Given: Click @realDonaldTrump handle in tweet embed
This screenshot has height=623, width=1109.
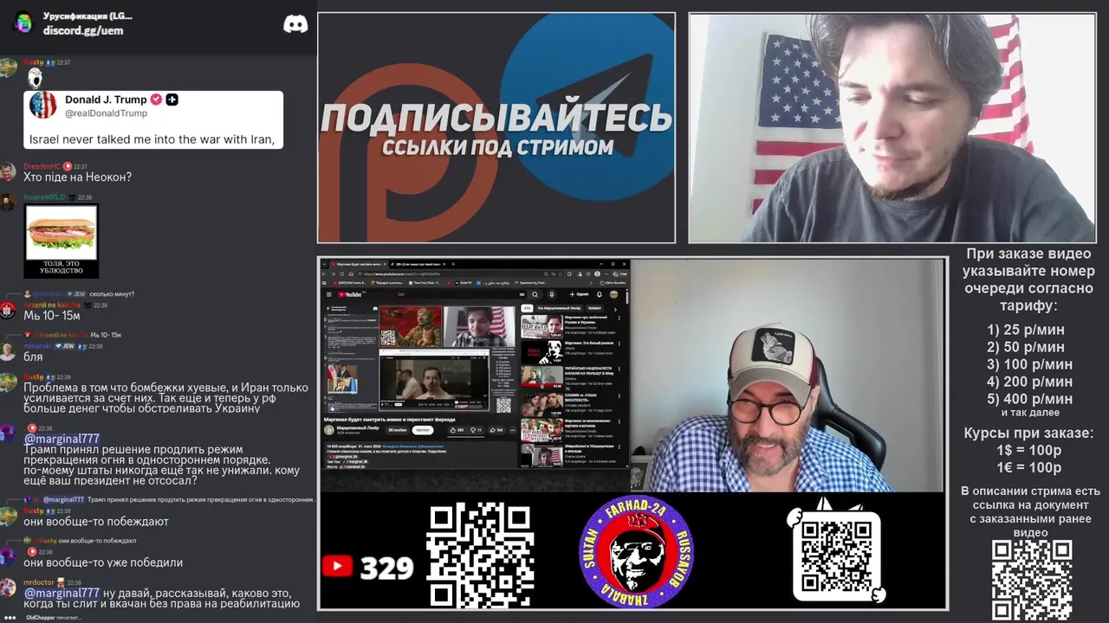Looking at the screenshot, I should (106, 113).
